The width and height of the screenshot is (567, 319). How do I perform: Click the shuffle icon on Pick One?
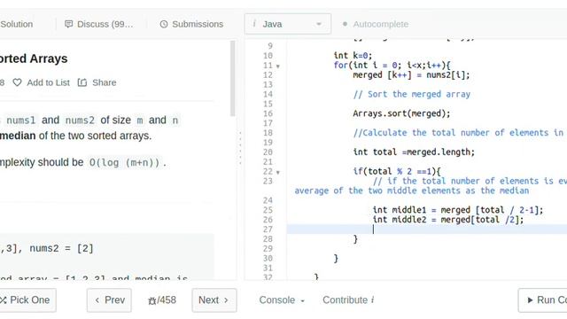4,300
